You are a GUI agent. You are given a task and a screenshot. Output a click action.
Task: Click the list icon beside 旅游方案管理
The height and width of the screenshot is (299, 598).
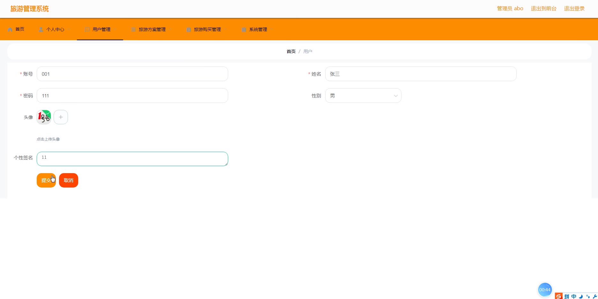[133, 29]
